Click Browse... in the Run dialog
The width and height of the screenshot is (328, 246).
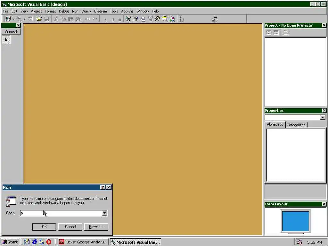pyautogui.click(x=96, y=227)
